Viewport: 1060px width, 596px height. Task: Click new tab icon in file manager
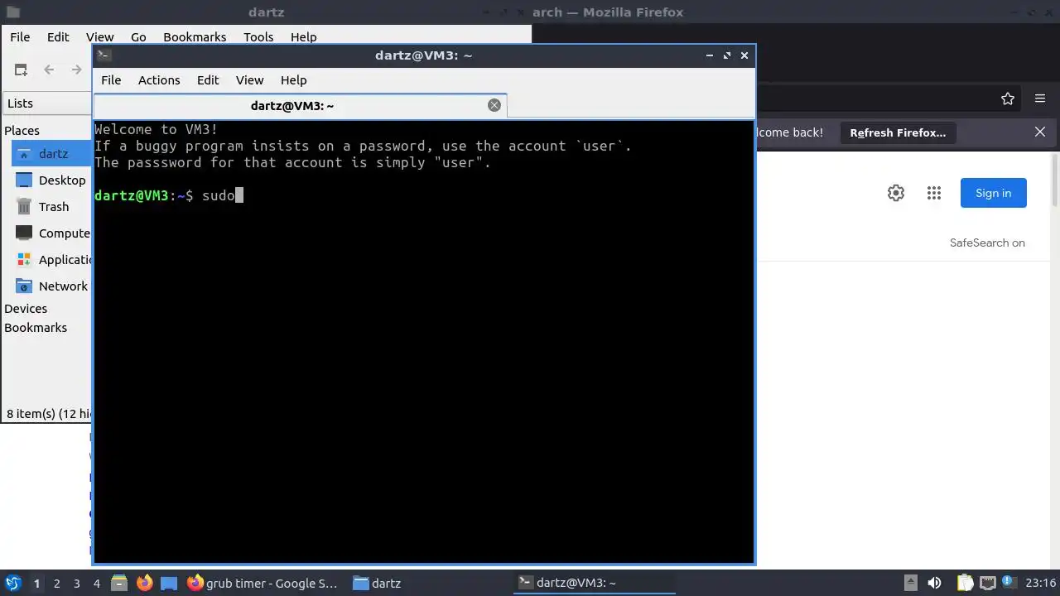click(x=21, y=70)
